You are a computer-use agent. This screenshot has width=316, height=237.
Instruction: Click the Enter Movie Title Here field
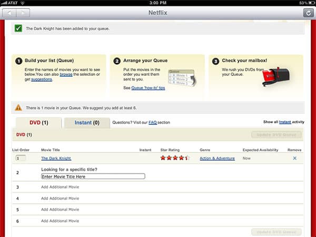click(93, 176)
